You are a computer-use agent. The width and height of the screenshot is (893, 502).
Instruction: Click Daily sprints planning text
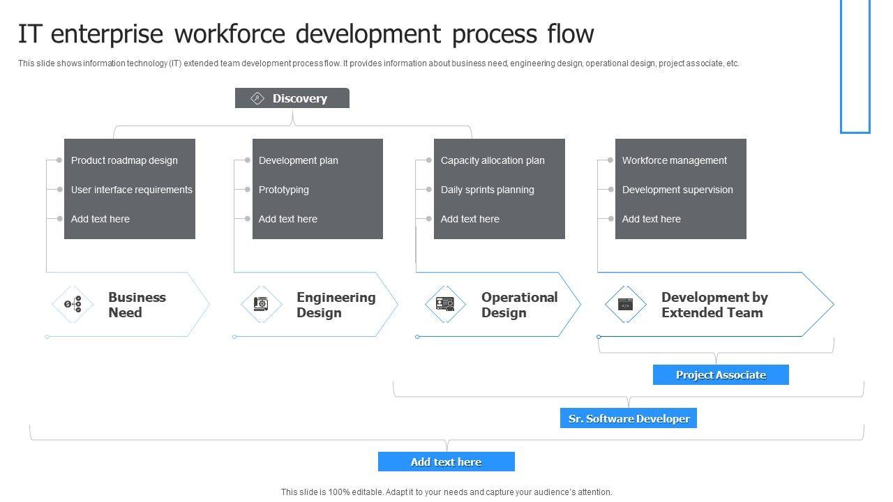click(487, 190)
